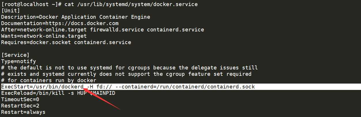Screen dimensions: 361x117
Task: Click the highlighted ExecStart line
Action: click(x=180, y=87)
